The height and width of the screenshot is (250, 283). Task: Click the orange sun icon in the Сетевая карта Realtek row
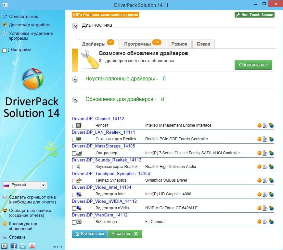click(259, 139)
